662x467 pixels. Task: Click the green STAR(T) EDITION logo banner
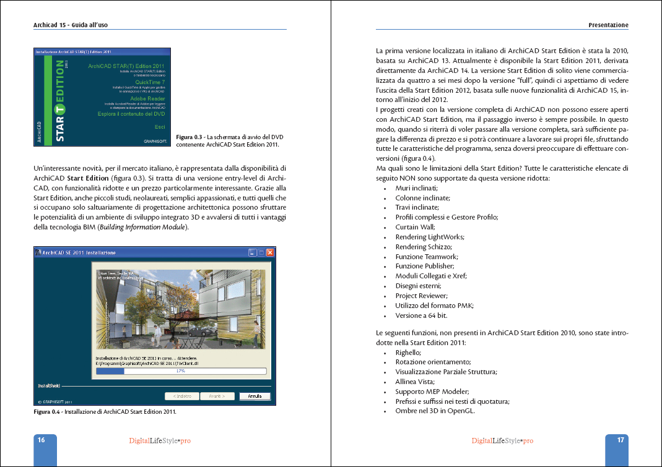[61, 102]
